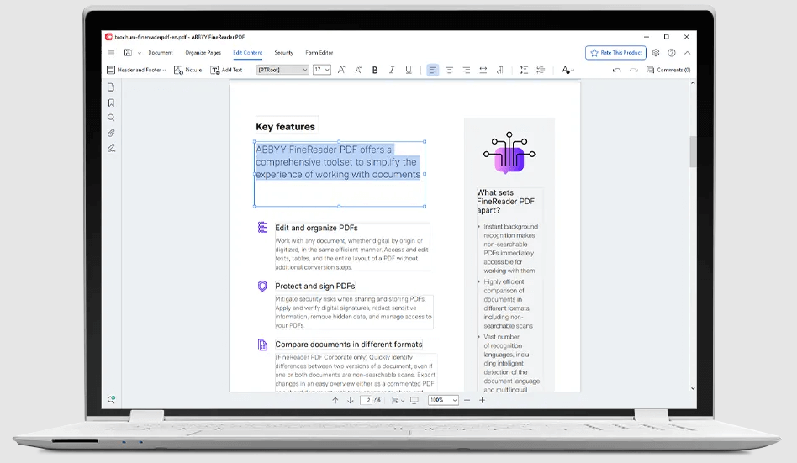Viewport: 797px width, 463px height.
Task: Click the page number input field
Action: coord(367,401)
